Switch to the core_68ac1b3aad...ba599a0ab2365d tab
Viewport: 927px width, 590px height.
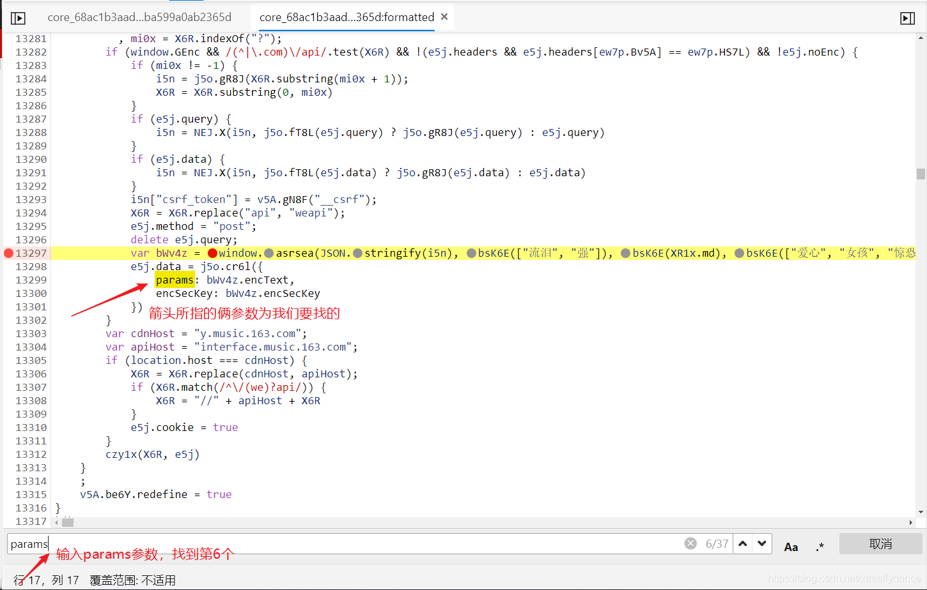[x=139, y=17]
